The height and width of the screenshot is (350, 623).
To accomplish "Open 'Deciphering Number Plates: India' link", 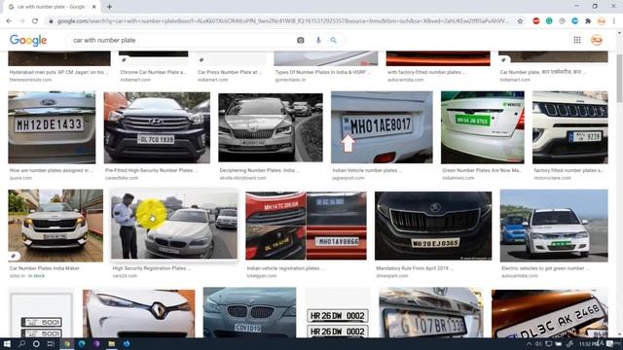I will [260, 170].
